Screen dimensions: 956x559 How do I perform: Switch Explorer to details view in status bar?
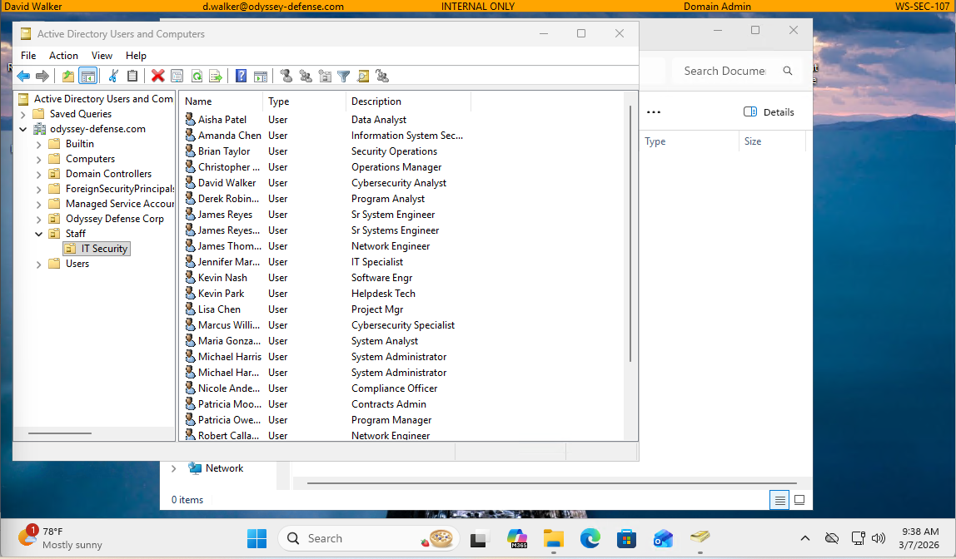779,499
